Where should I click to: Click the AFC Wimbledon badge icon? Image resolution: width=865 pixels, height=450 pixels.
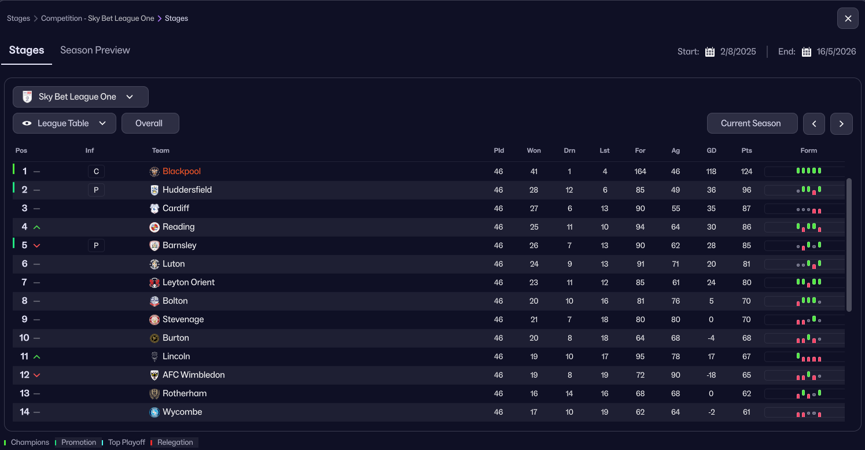tap(154, 375)
